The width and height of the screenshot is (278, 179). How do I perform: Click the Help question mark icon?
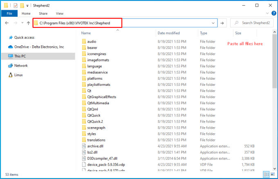(273, 13)
